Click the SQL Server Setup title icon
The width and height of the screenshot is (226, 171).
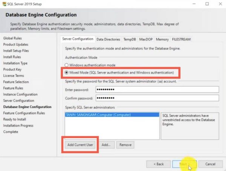(x=4, y=4)
